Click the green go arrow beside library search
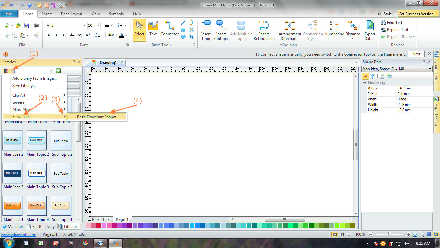440x248 pixels. (x=58, y=70)
